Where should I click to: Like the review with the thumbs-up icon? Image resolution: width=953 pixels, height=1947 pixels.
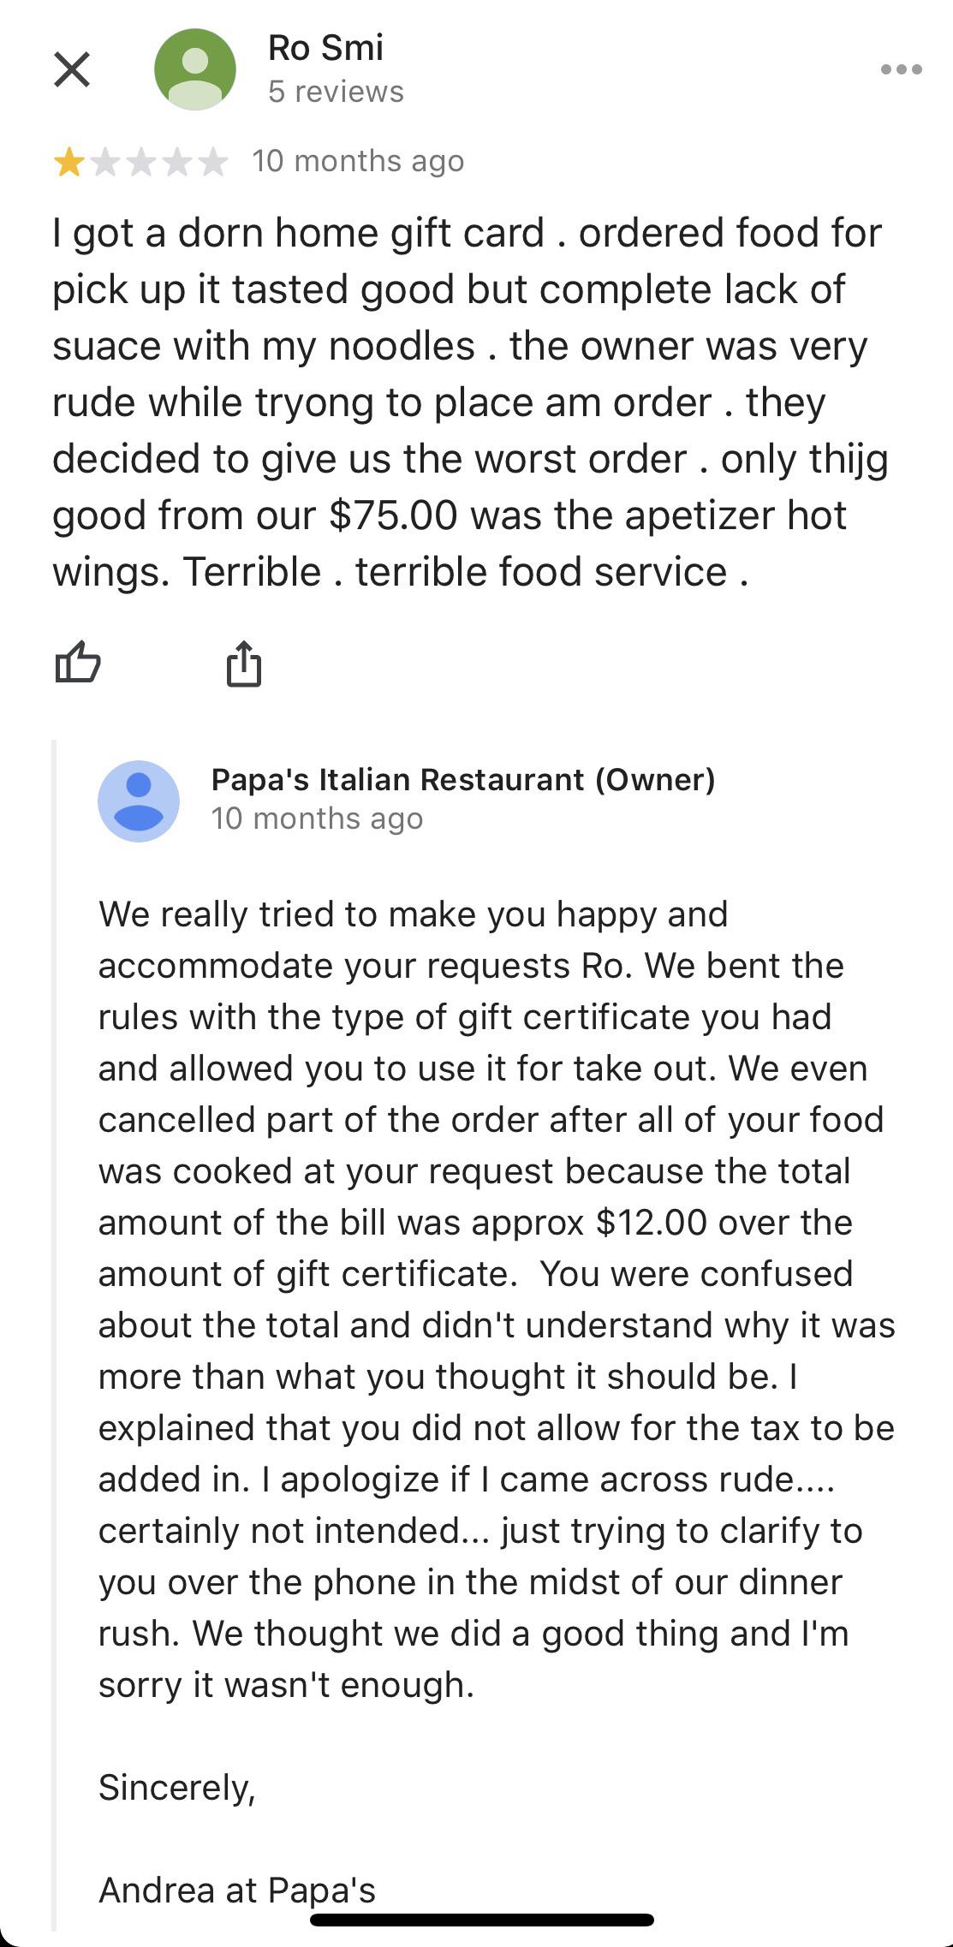click(x=78, y=663)
